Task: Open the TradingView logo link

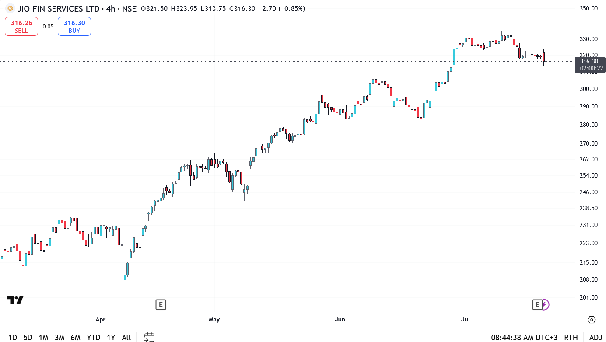Action: pos(15,300)
